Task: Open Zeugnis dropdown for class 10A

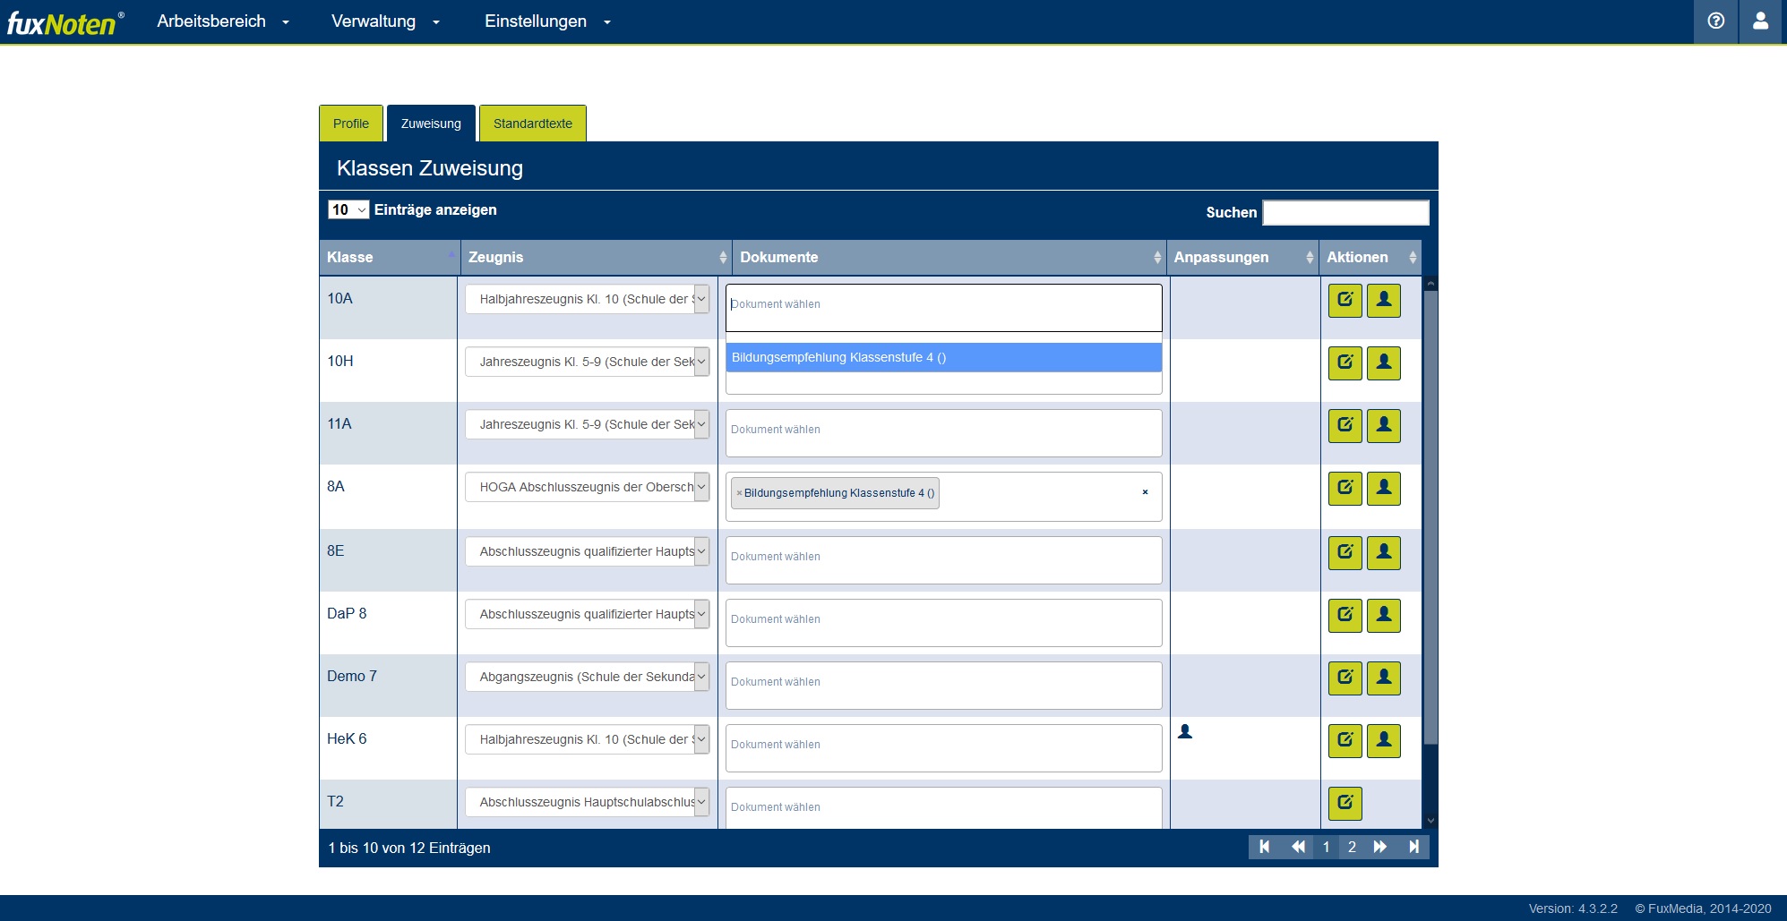Action: click(x=588, y=299)
